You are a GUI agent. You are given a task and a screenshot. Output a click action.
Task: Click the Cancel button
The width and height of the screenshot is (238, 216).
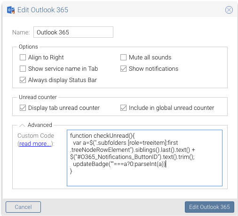pos(23,207)
